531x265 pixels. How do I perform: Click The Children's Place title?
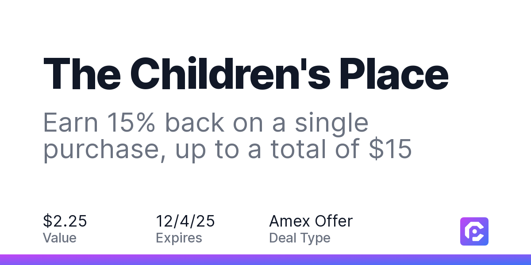[x=246, y=75]
